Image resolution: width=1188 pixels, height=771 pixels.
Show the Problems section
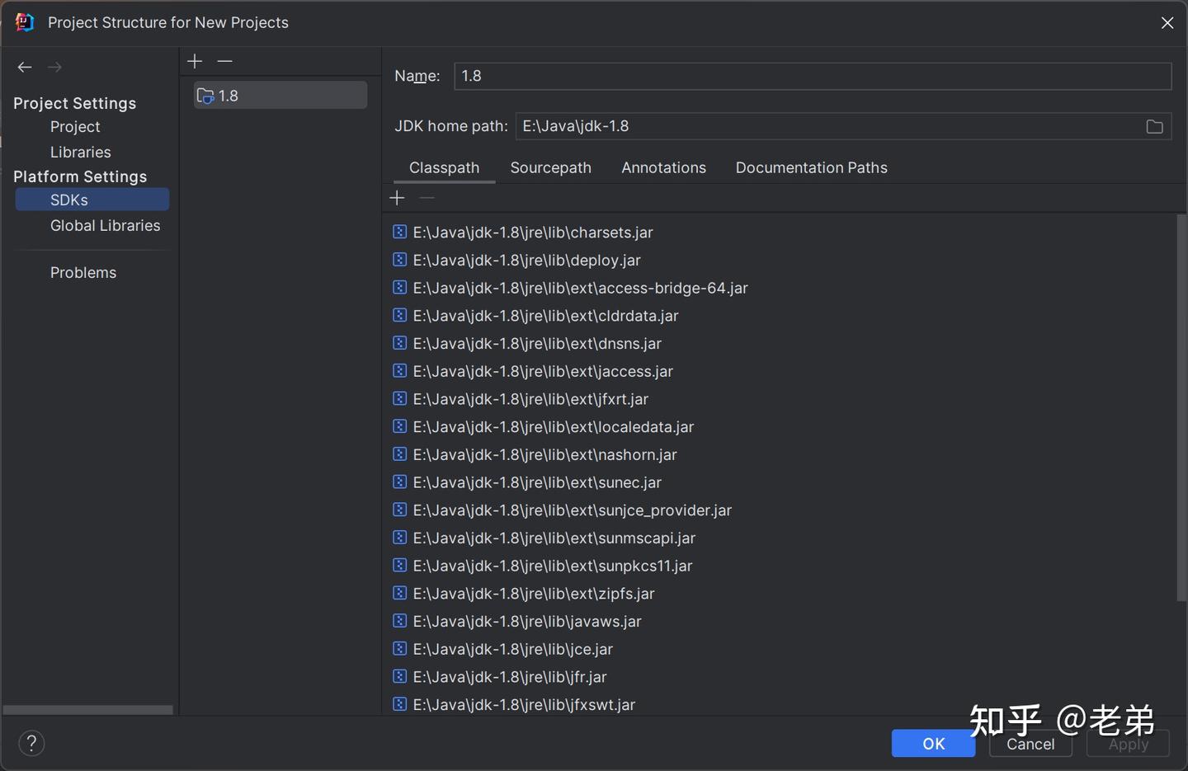tap(82, 272)
